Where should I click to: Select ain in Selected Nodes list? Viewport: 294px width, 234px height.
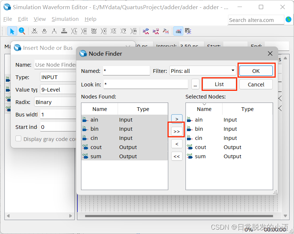pos(229,119)
